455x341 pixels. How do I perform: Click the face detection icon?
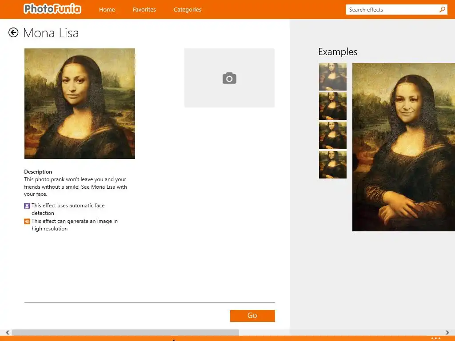pos(27,206)
